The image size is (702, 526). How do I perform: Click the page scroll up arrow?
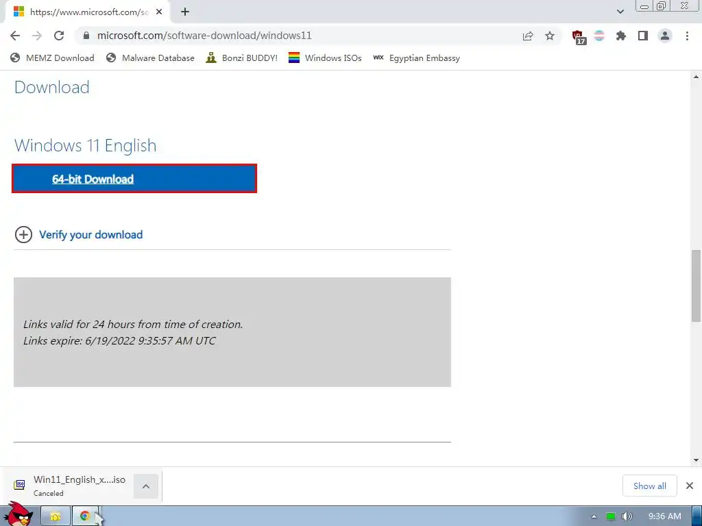[697, 77]
